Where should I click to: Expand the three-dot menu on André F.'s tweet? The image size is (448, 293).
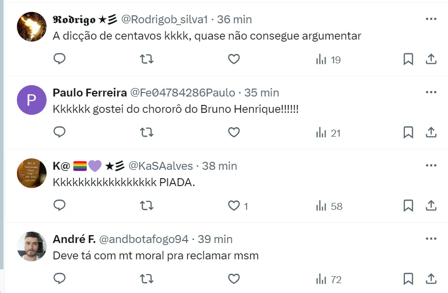431,239
